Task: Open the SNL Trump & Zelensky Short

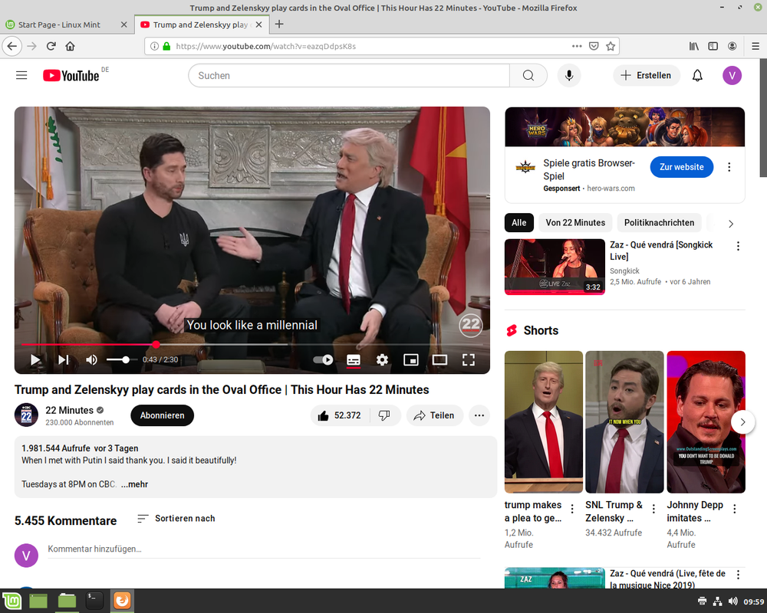Action: 624,422
